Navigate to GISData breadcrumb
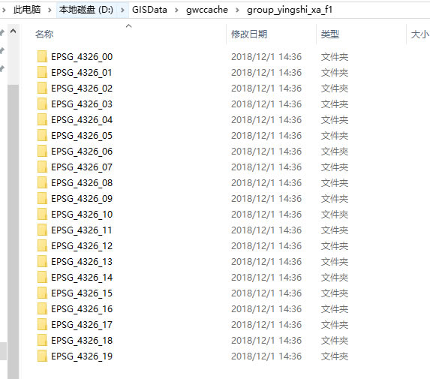The height and width of the screenshot is (379, 430). point(149,10)
